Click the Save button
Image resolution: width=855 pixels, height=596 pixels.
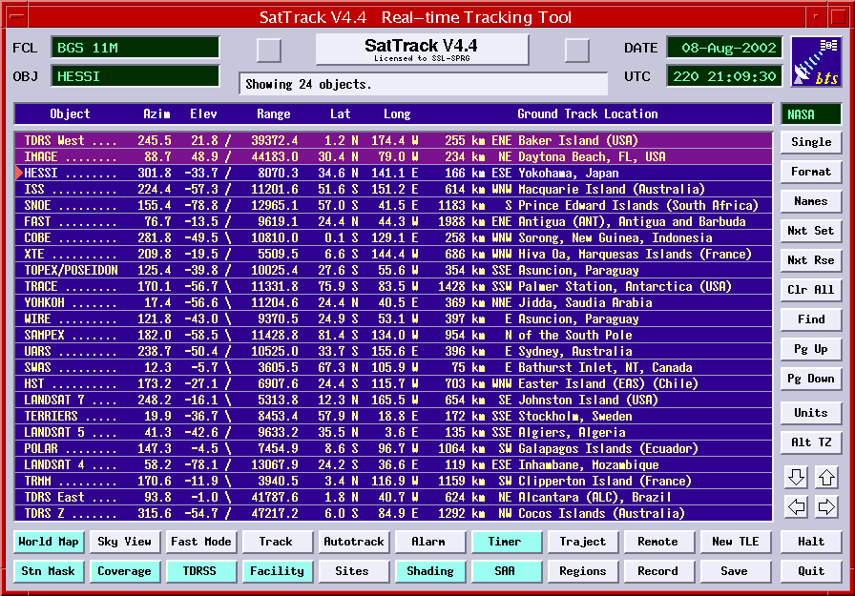[735, 571]
